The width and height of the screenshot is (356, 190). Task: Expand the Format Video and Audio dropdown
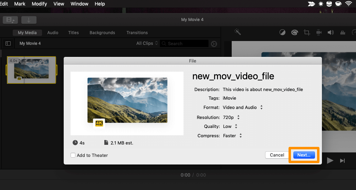pyautogui.click(x=261, y=108)
